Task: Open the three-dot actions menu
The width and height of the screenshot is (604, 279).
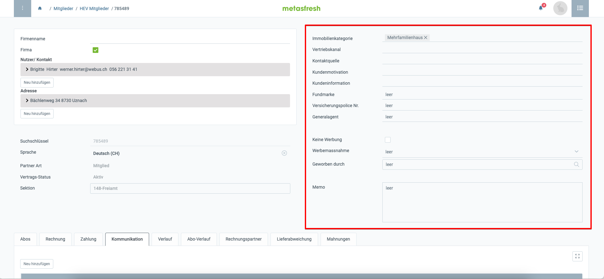Action: pyautogui.click(x=22, y=8)
